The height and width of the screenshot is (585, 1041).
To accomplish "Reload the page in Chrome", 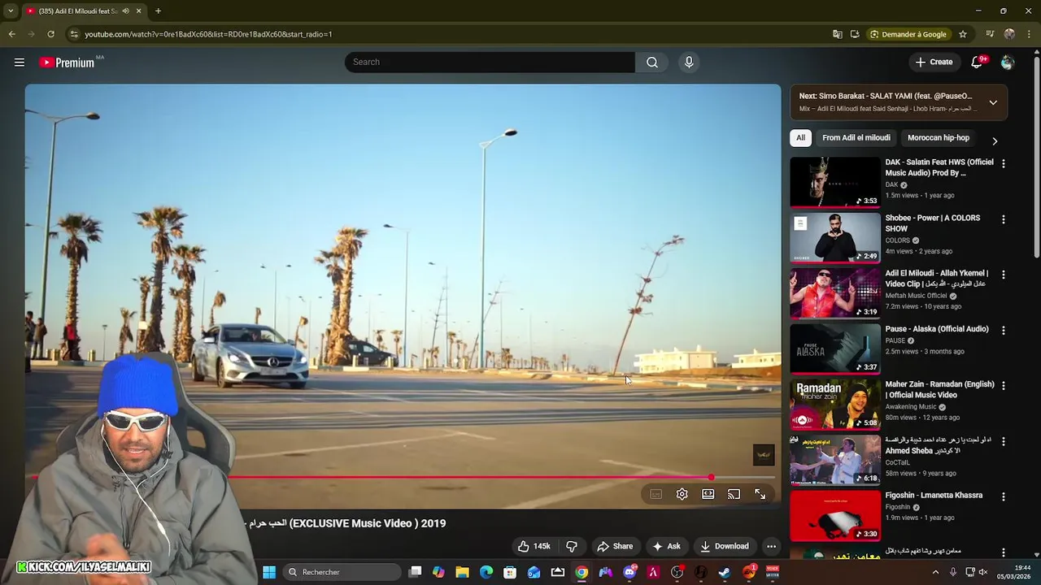I will (50, 34).
